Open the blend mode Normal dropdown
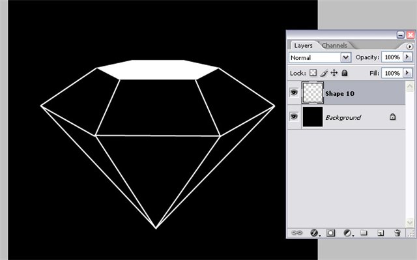The image size is (417, 260). click(346, 57)
